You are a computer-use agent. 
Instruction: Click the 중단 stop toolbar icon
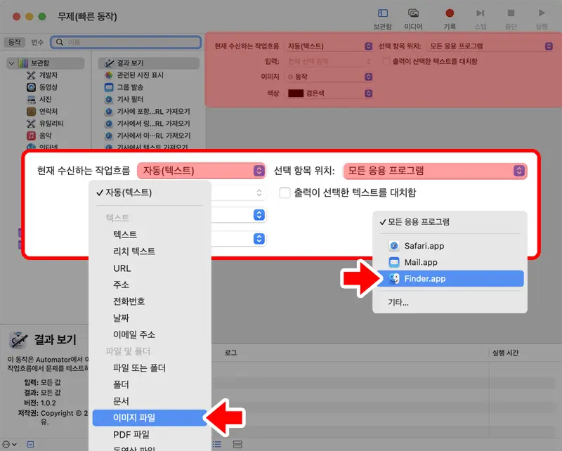click(511, 13)
